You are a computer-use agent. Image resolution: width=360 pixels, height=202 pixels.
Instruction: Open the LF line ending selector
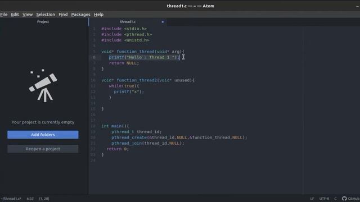coord(312,199)
